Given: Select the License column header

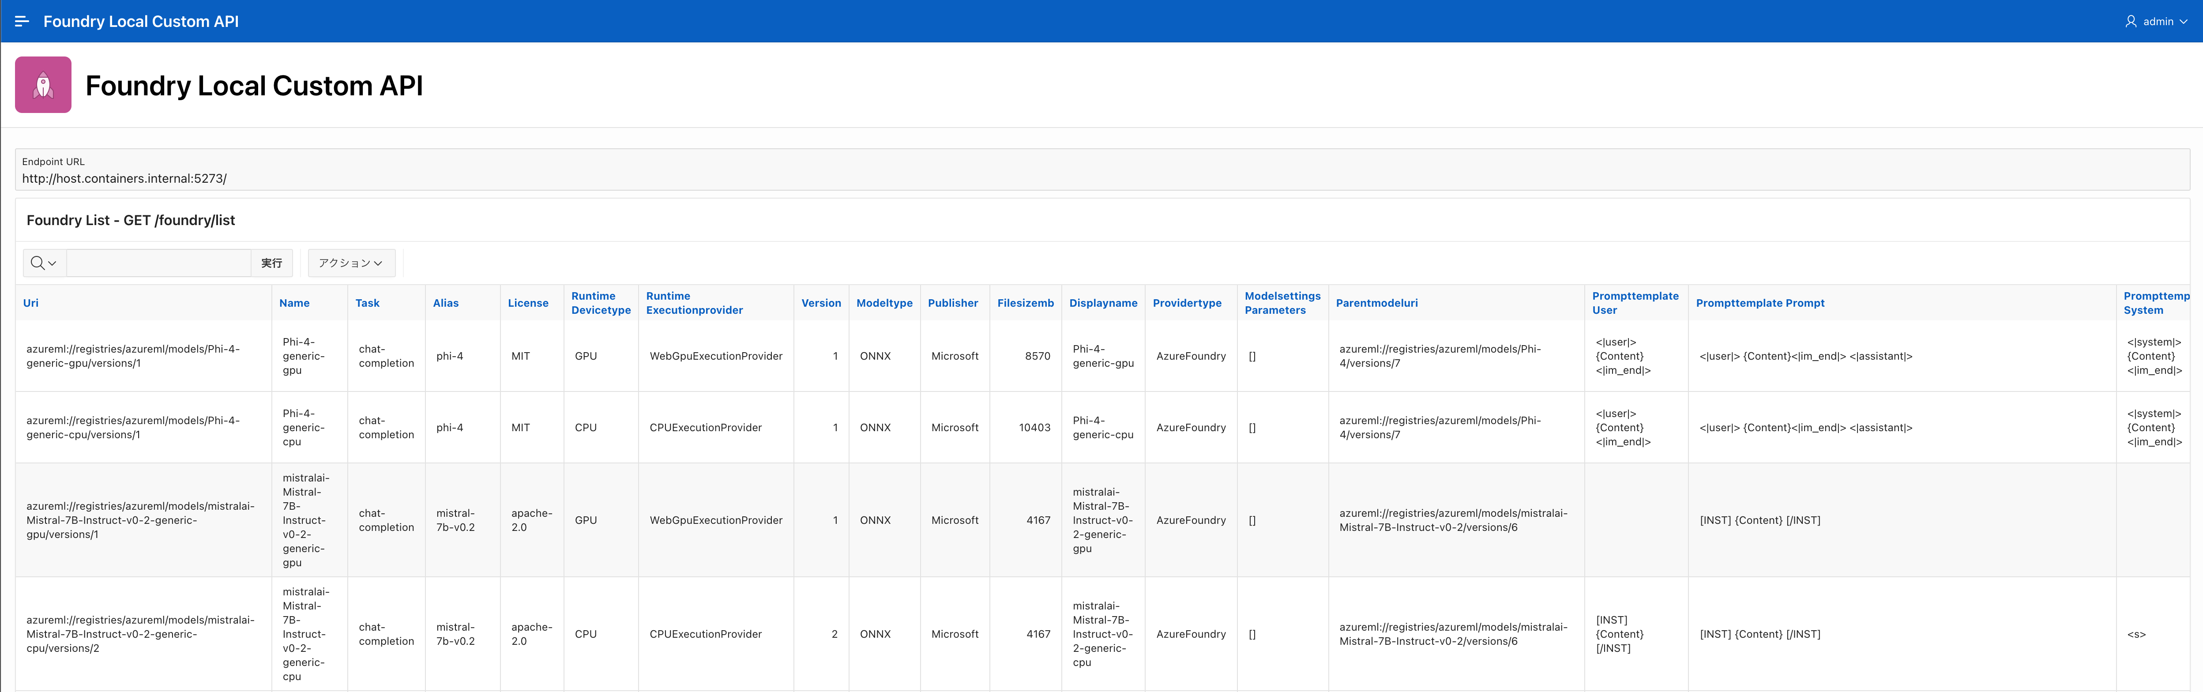Looking at the screenshot, I should [528, 303].
